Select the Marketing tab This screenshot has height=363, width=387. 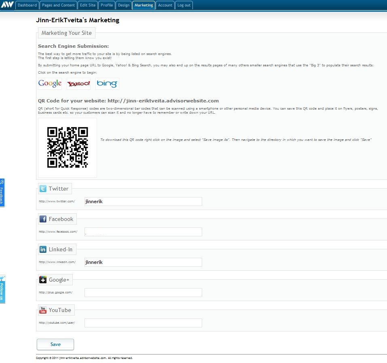(144, 5)
